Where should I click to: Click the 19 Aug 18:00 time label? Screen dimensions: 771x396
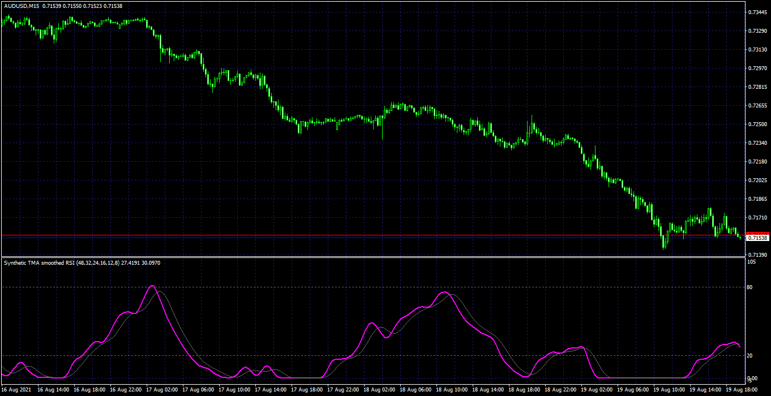tap(742, 390)
